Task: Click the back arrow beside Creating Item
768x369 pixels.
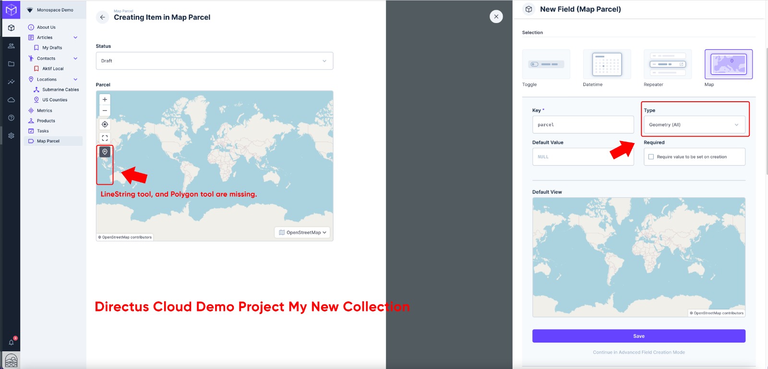Action: (102, 17)
